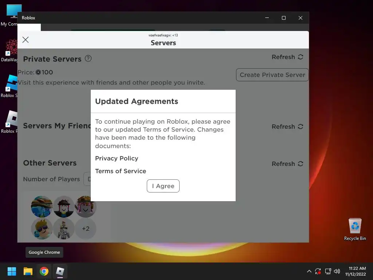Image resolution: width=373 pixels, height=280 pixels.
Task: Click the +2 more players bubble
Action: 86,229
